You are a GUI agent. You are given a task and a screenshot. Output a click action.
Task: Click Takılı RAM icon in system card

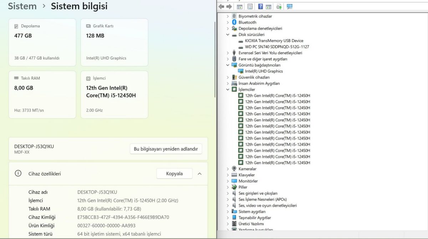click(16, 78)
